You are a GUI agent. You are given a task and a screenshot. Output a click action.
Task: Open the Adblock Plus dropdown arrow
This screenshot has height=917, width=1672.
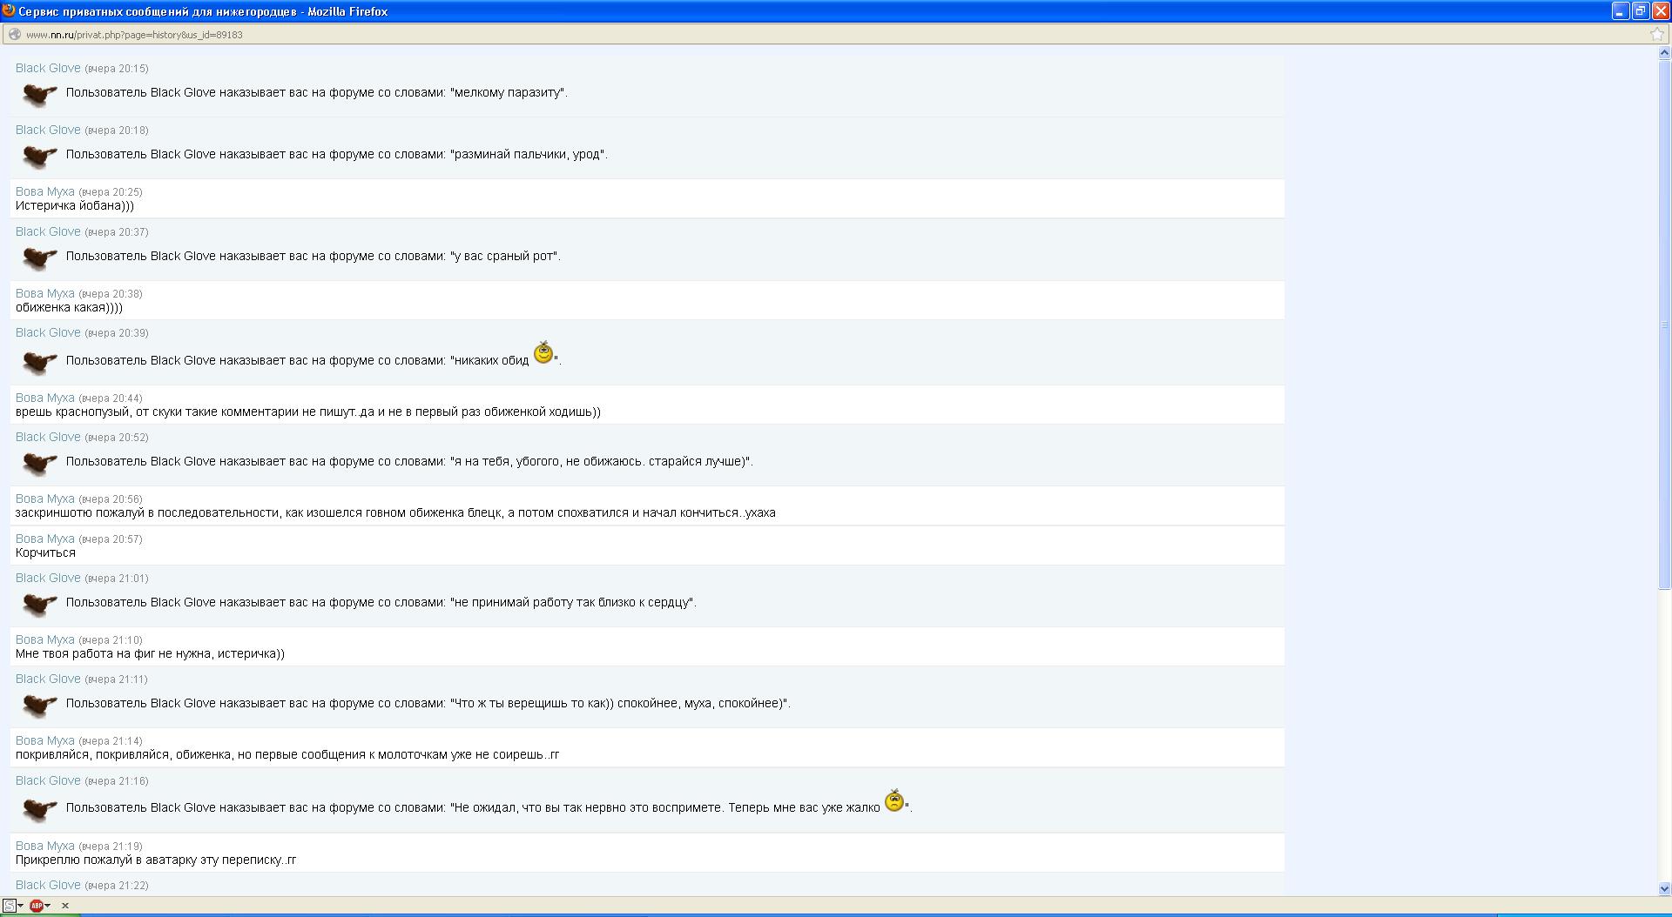point(48,906)
